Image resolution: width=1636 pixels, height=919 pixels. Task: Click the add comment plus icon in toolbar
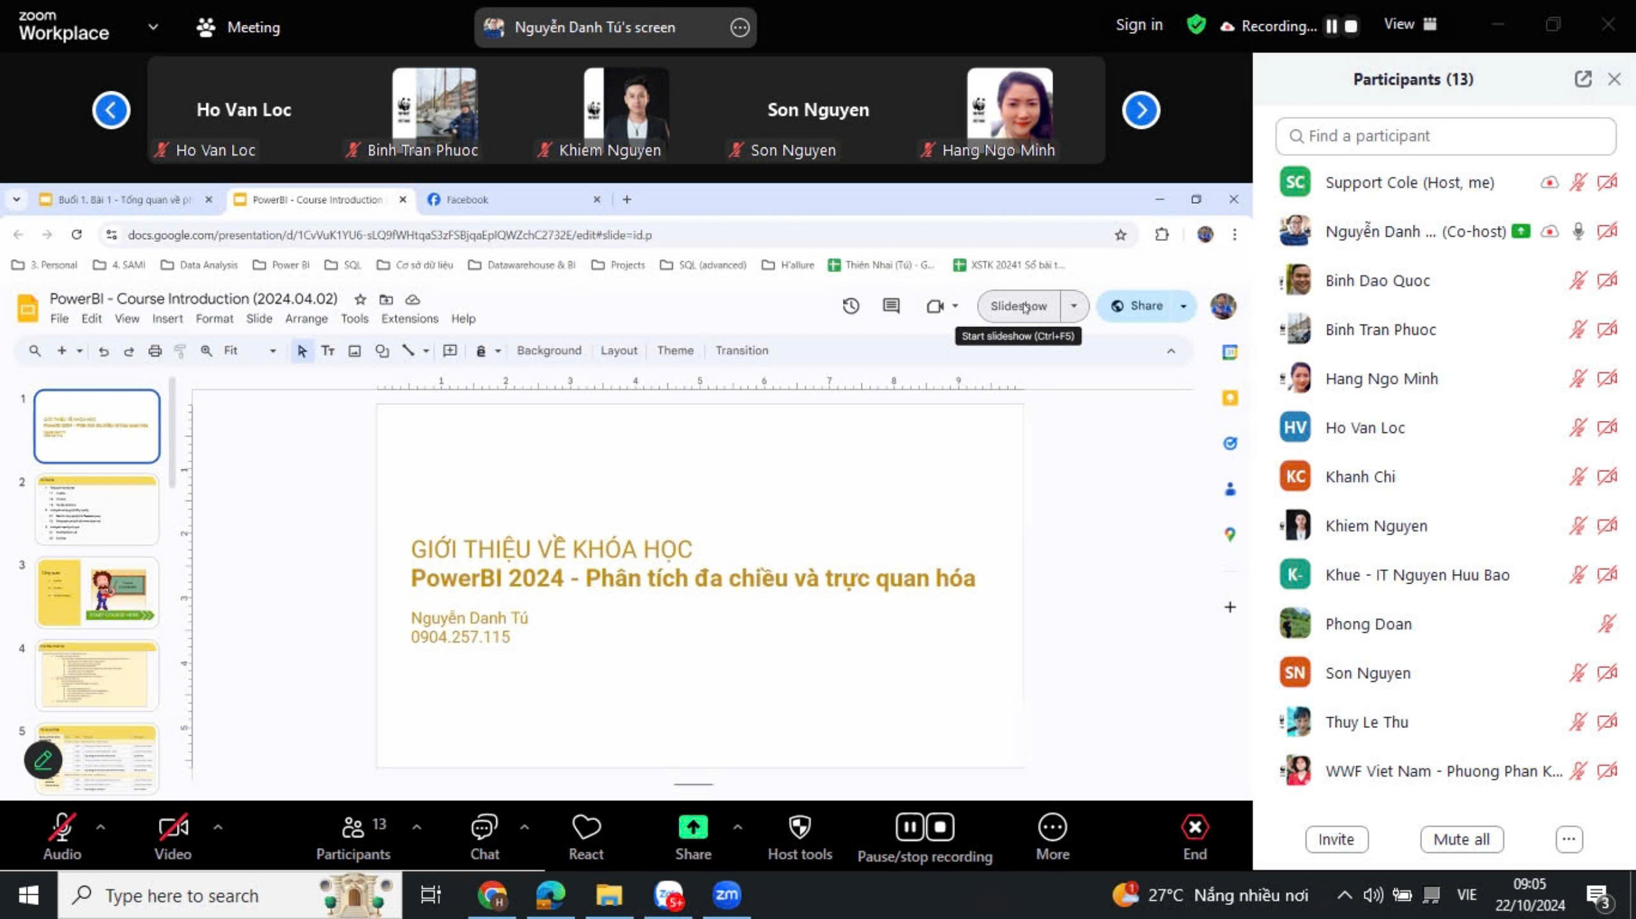pos(450,351)
